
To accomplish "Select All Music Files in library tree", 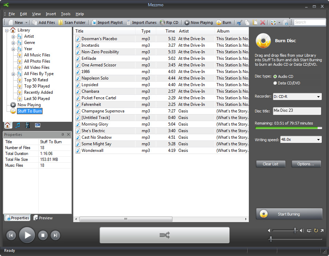I will (37, 55).
